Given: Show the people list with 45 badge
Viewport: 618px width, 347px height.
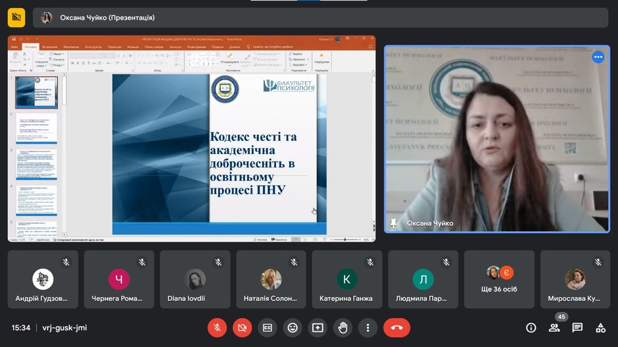Looking at the screenshot, I should [554, 328].
